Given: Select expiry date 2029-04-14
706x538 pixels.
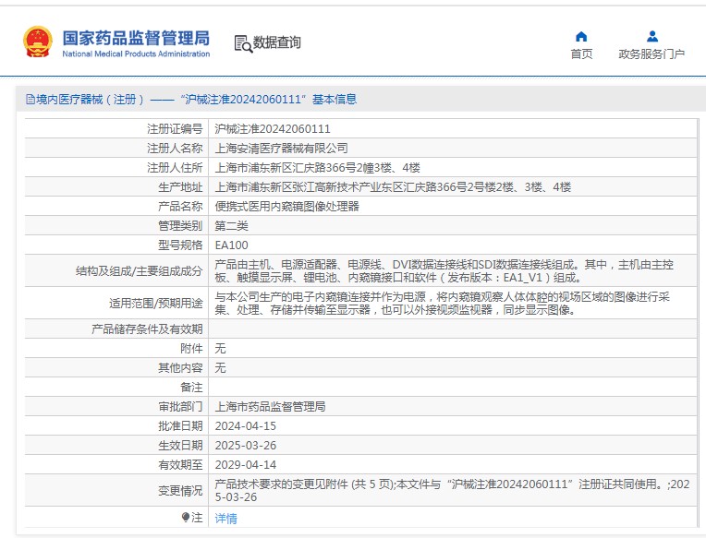Looking at the screenshot, I should [246, 465].
